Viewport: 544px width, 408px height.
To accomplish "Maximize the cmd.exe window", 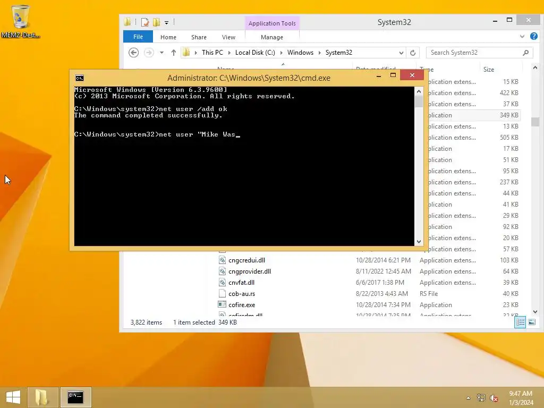I will point(393,75).
